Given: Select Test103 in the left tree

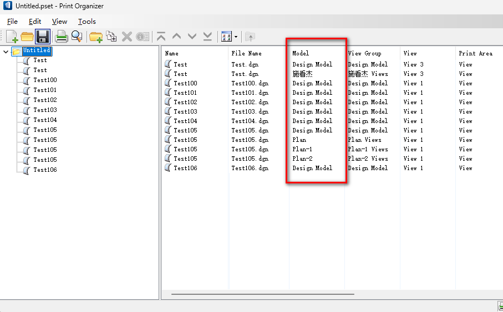Looking at the screenshot, I should coord(45,110).
